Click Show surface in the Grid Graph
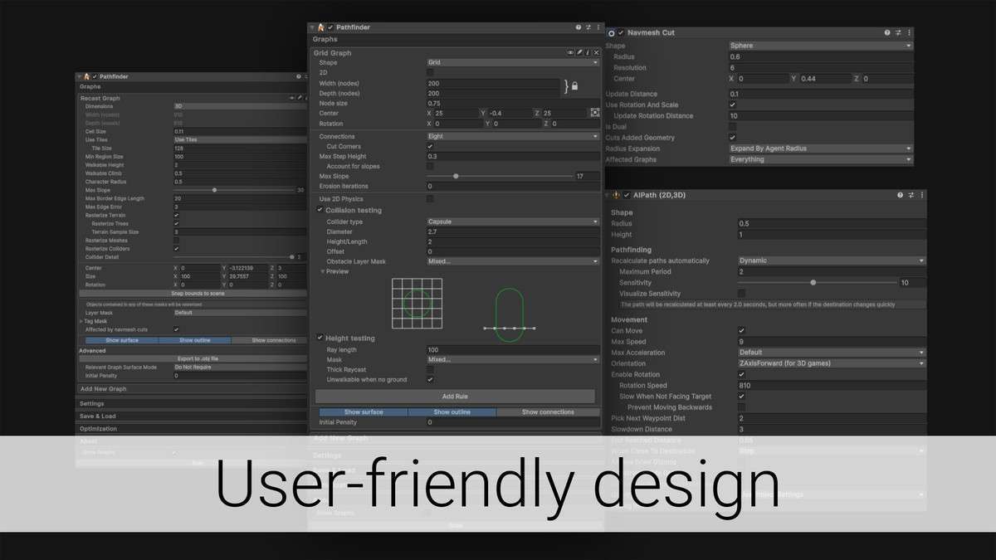This screenshot has width=996, height=560. (x=364, y=411)
